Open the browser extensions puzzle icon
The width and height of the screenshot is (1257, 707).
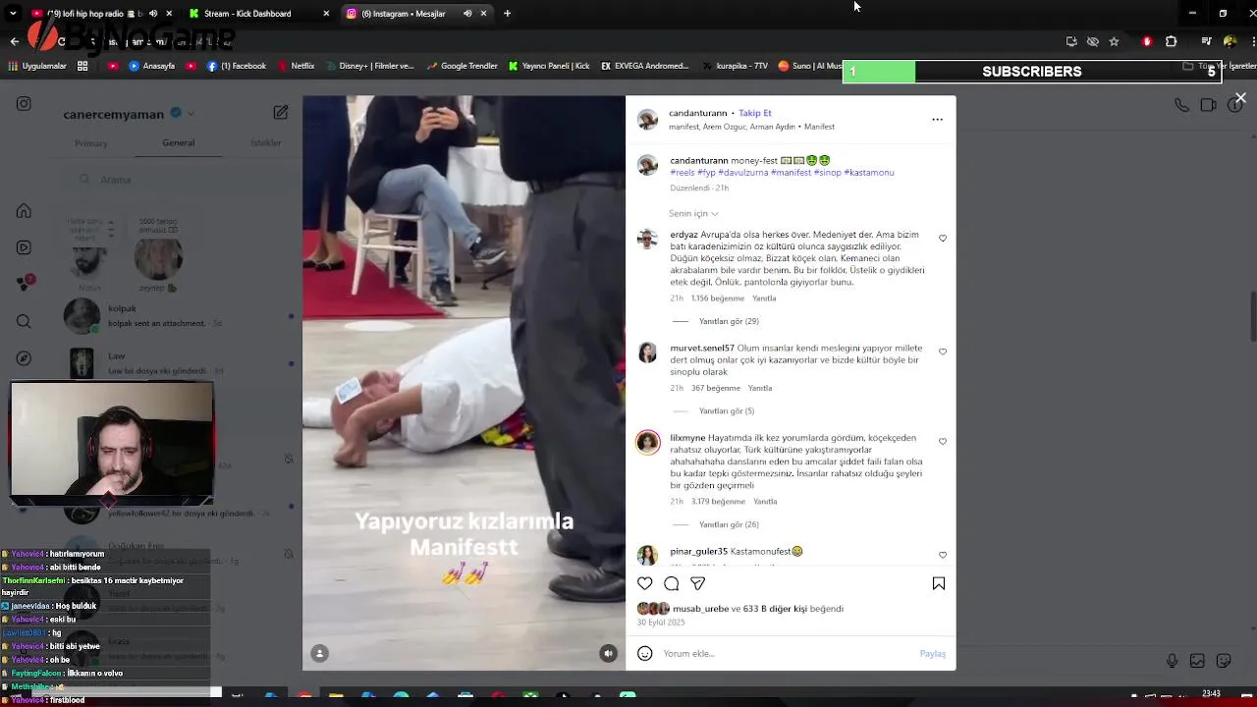tap(1171, 41)
